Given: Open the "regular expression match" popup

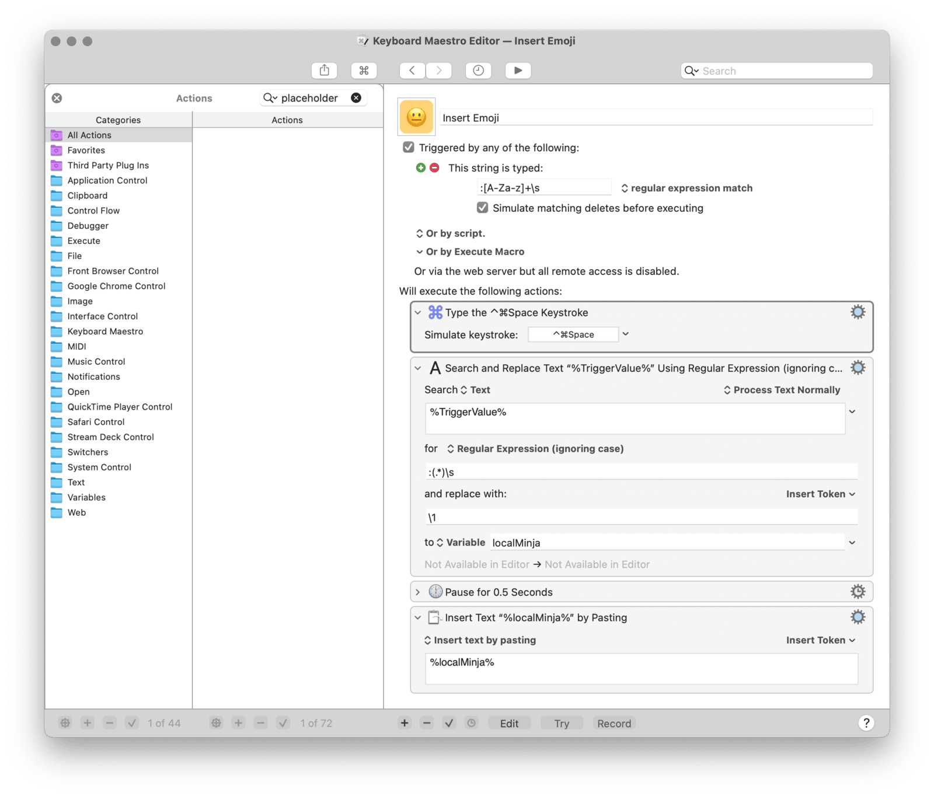Looking at the screenshot, I should [x=686, y=188].
